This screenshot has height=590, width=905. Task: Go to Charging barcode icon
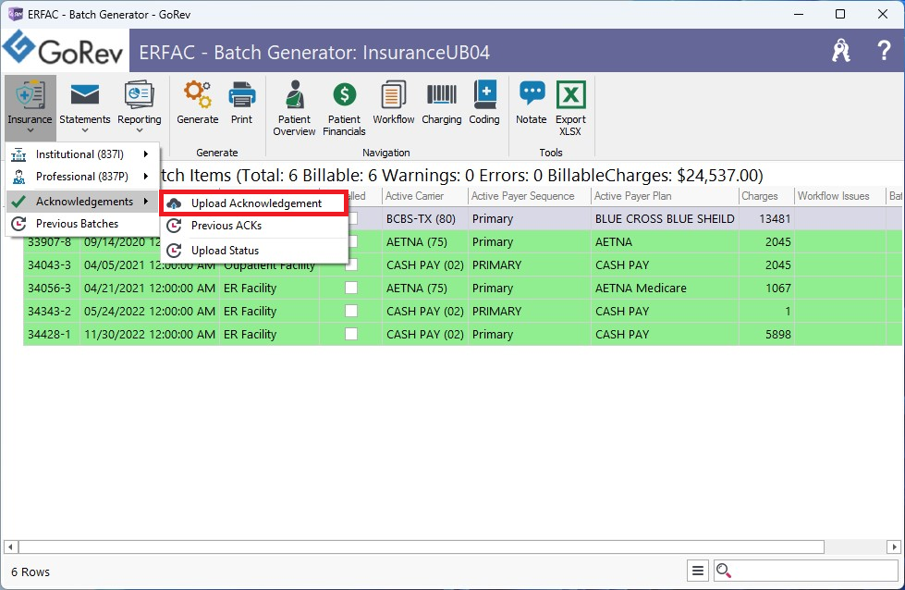[x=442, y=94]
